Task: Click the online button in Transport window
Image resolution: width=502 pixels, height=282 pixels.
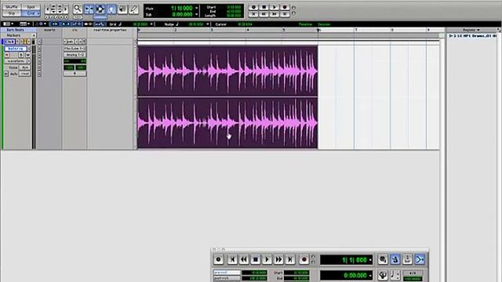Action: click(219, 259)
